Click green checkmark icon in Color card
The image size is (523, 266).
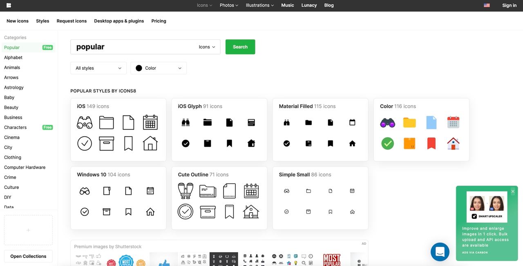pos(387,143)
